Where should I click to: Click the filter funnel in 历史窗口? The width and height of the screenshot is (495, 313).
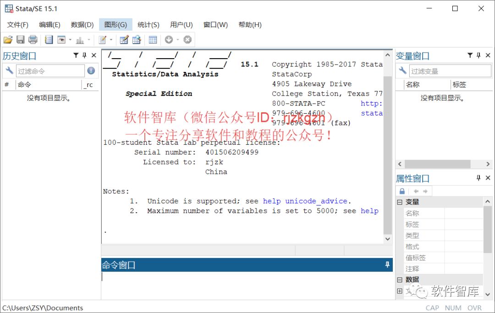[76, 55]
